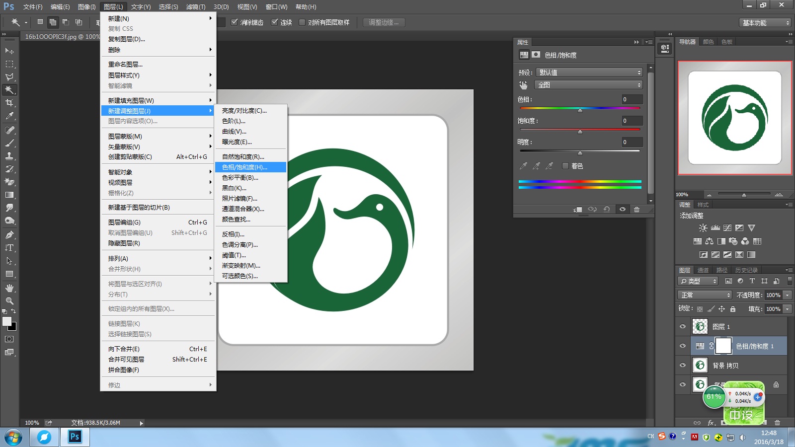The width and height of the screenshot is (795, 447).
Task: Select the Healing Brush tool
Action: click(9, 130)
